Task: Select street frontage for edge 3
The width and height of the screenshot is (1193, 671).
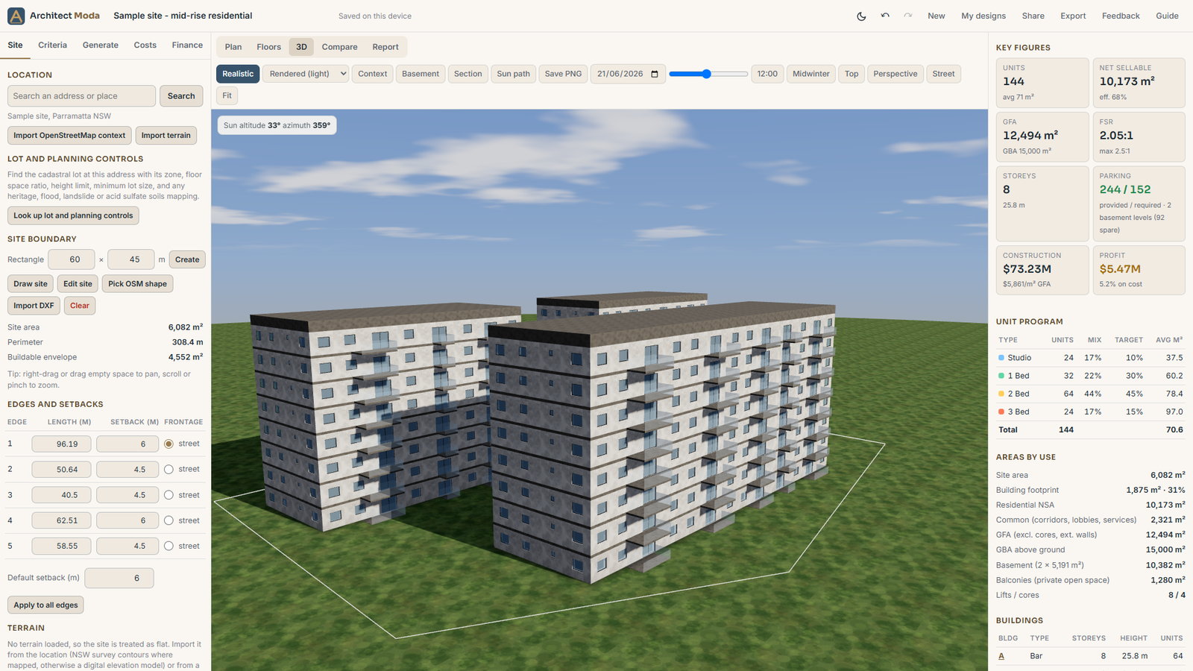Action: click(169, 495)
